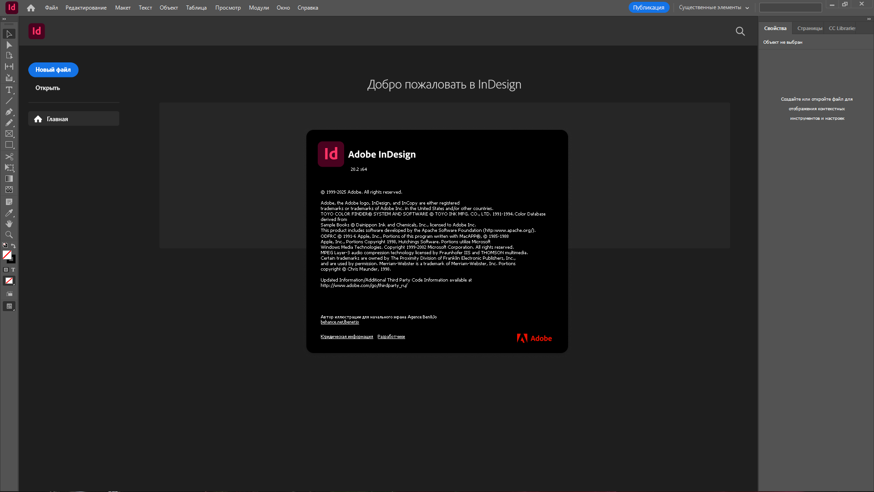Select the Eyedropper tool
Viewport: 874px width, 492px height.
[x=9, y=213]
